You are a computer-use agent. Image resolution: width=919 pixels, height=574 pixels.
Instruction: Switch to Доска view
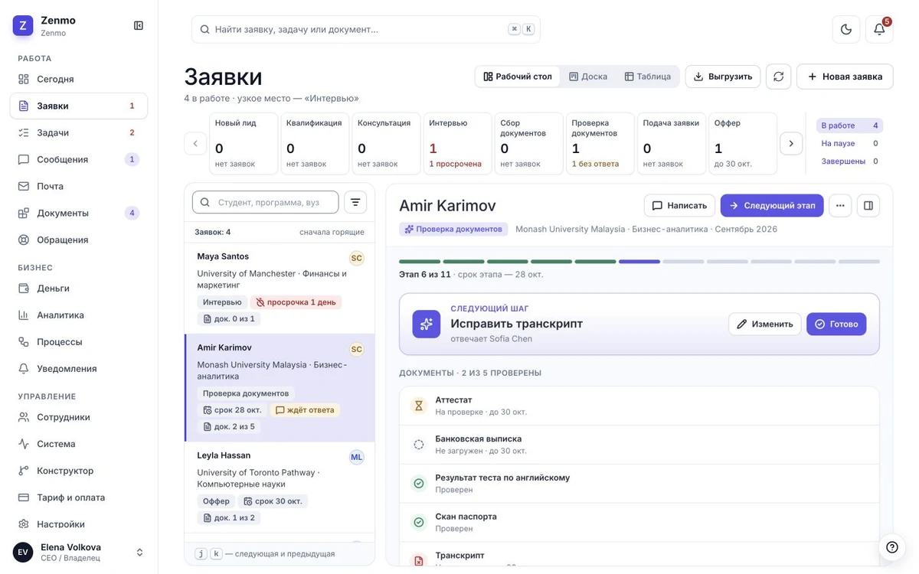(588, 77)
